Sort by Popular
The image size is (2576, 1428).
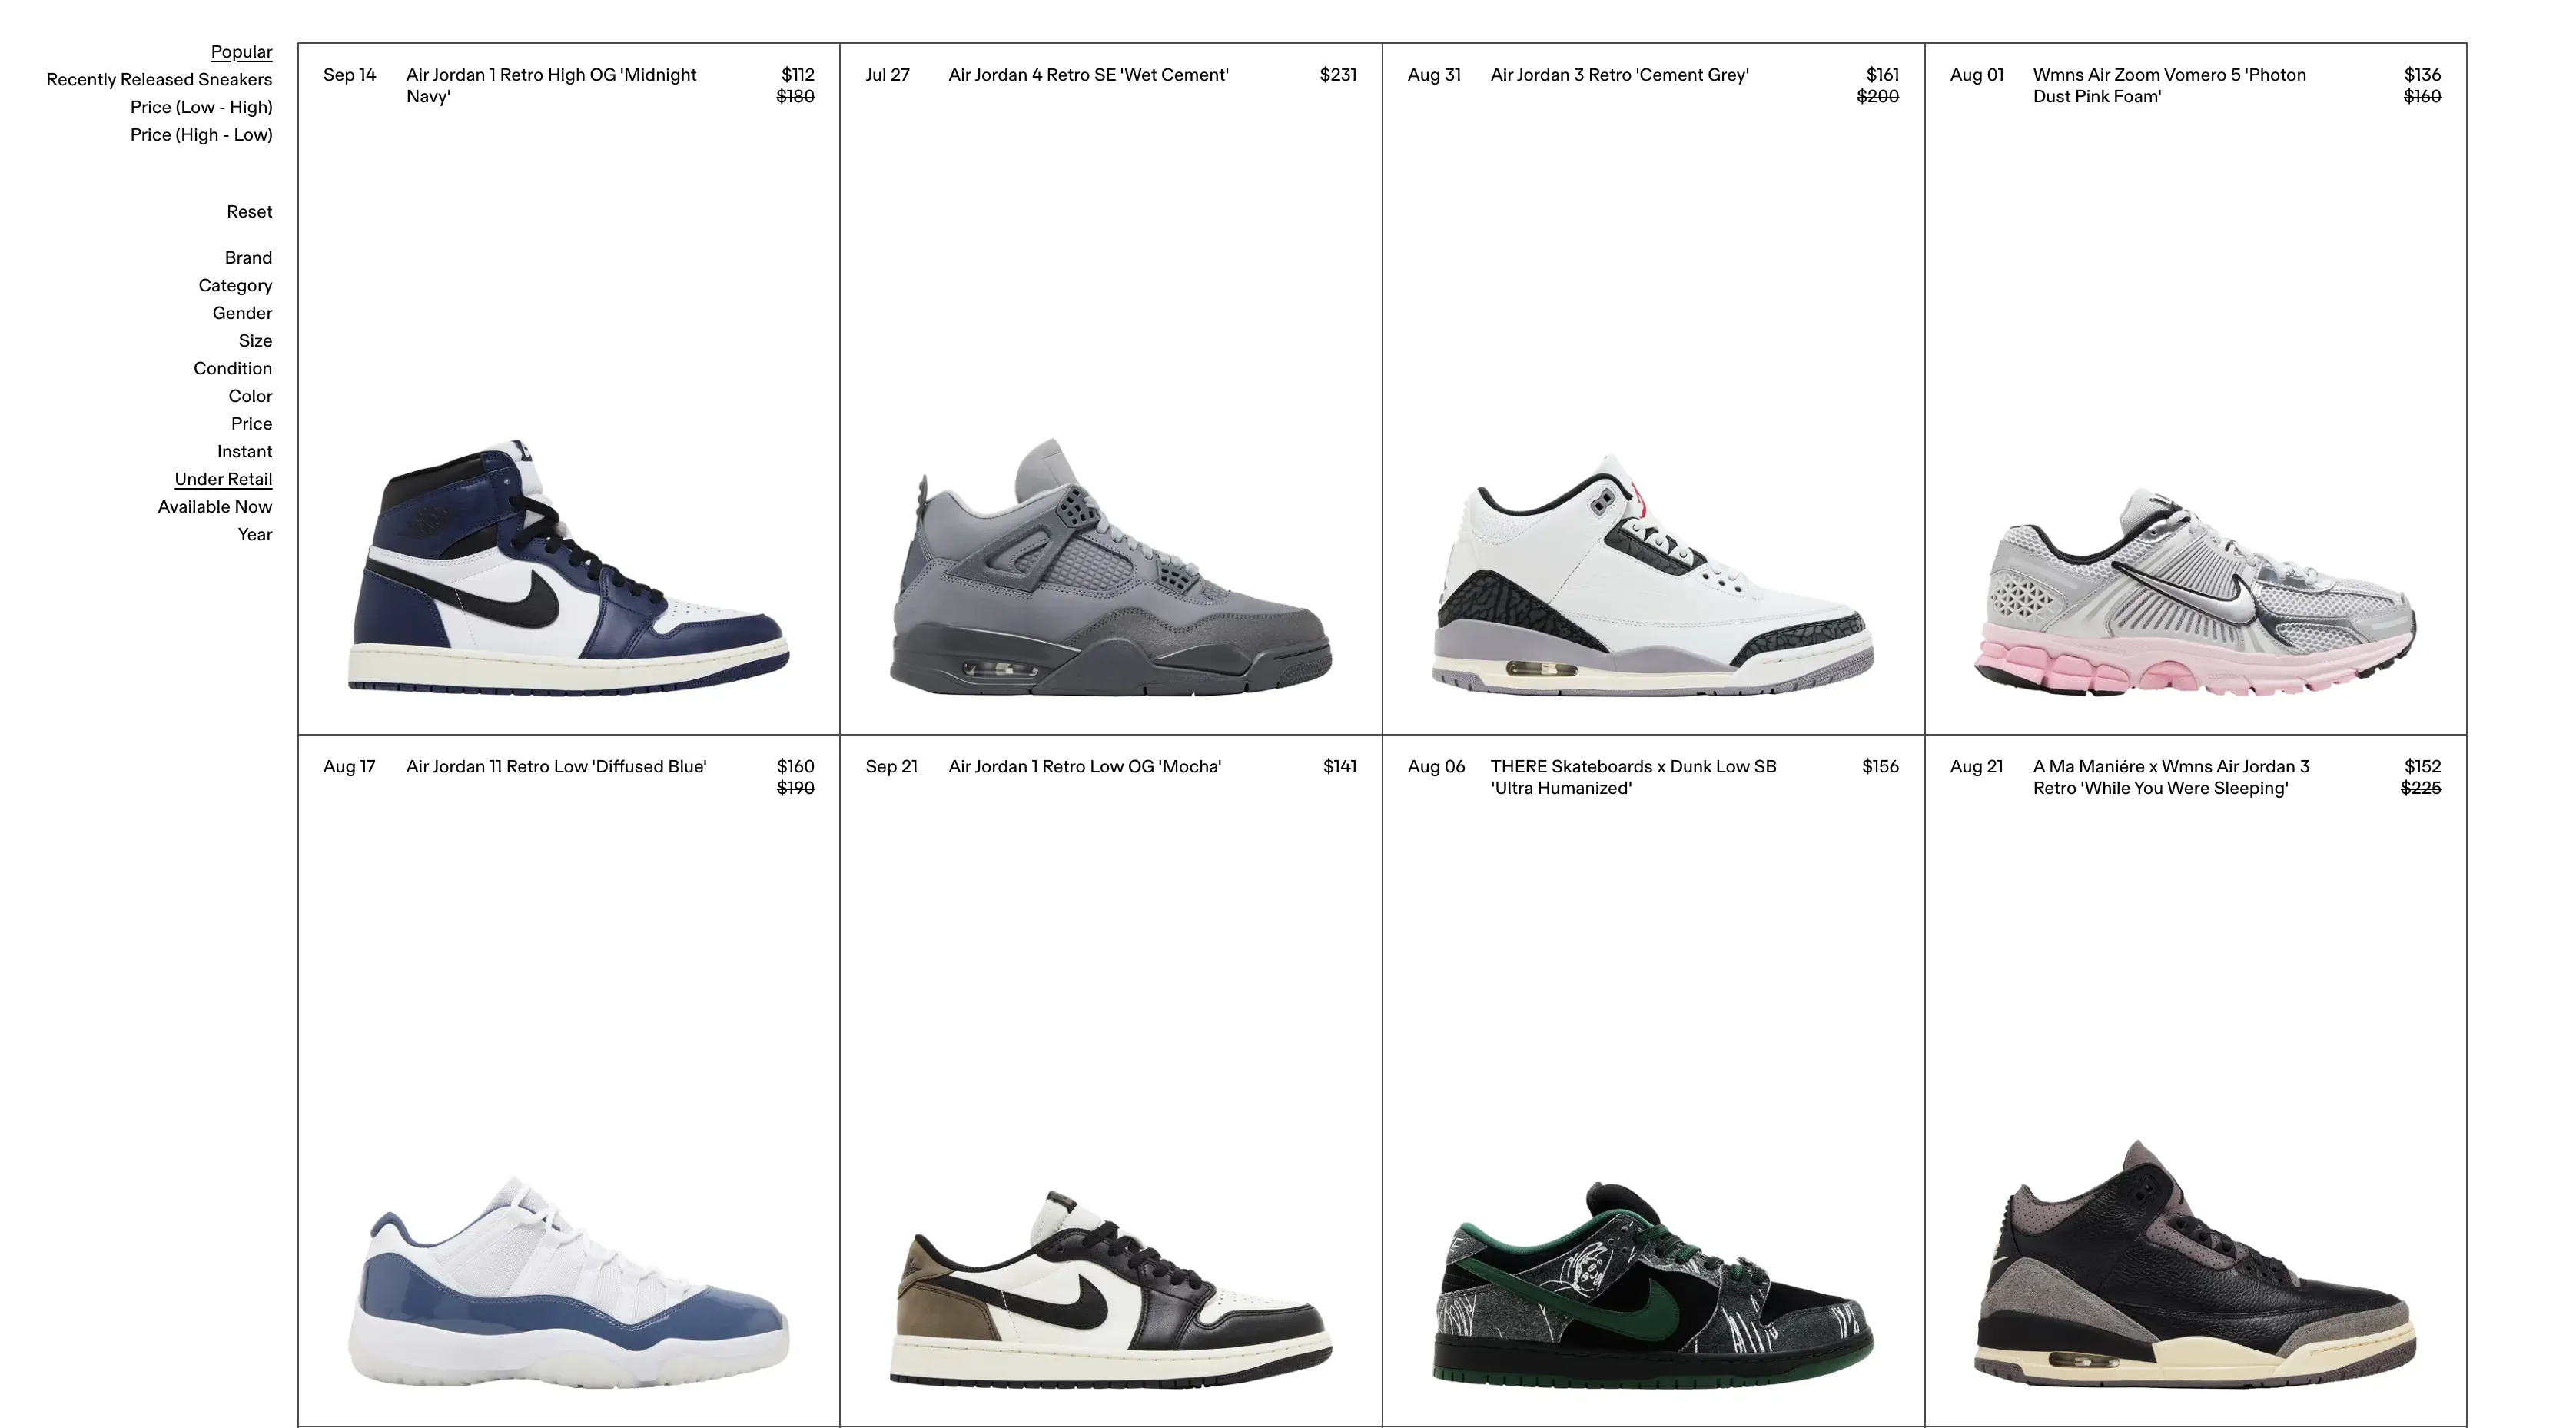click(241, 52)
